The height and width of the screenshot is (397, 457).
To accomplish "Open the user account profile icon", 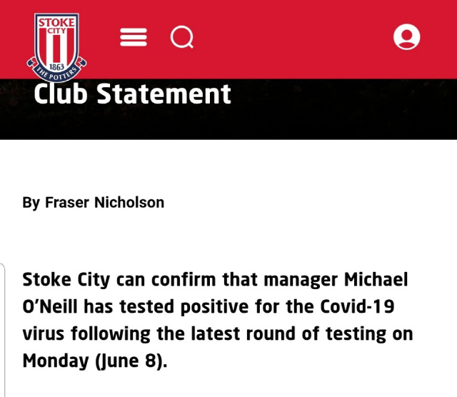I will pyautogui.click(x=406, y=36).
